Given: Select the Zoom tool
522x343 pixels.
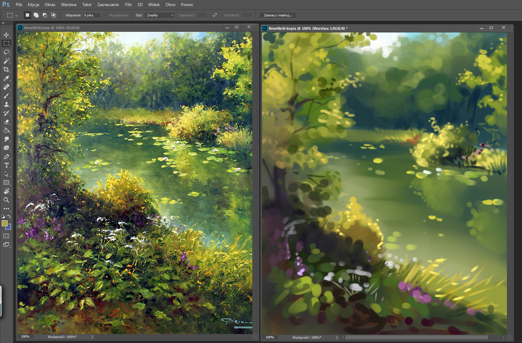Looking at the screenshot, I should [x=6, y=200].
